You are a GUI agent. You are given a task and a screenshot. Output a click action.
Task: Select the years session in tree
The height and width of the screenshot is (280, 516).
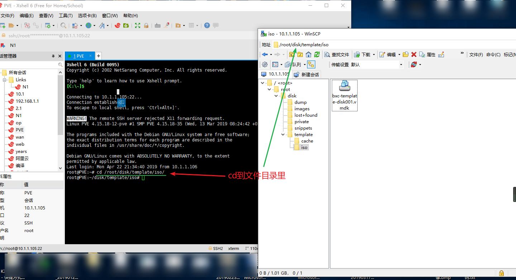point(21,151)
